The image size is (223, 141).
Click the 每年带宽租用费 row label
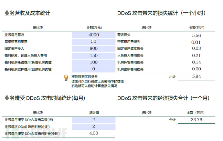coord(16,42)
